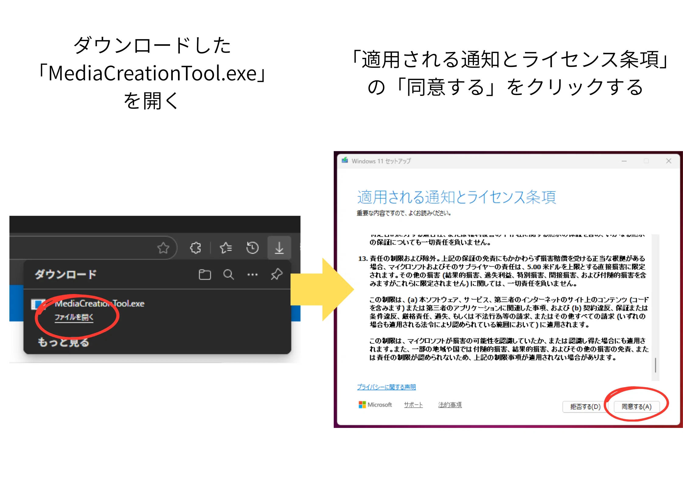This screenshot has width=683, height=483.
Task: Click the license text scrollbar thumb
Action: coord(655,365)
